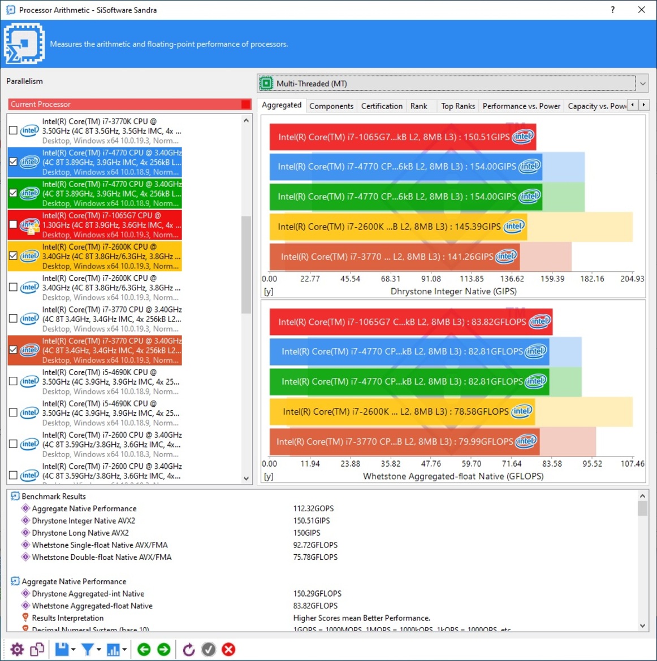Check the red i7-1065G7 processor checkbox
The height and width of the screenshot is (661, 657).
coord(13,224)
